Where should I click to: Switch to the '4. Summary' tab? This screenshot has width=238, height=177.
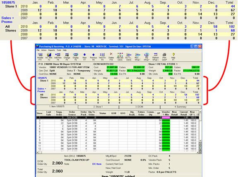point(180,107)
